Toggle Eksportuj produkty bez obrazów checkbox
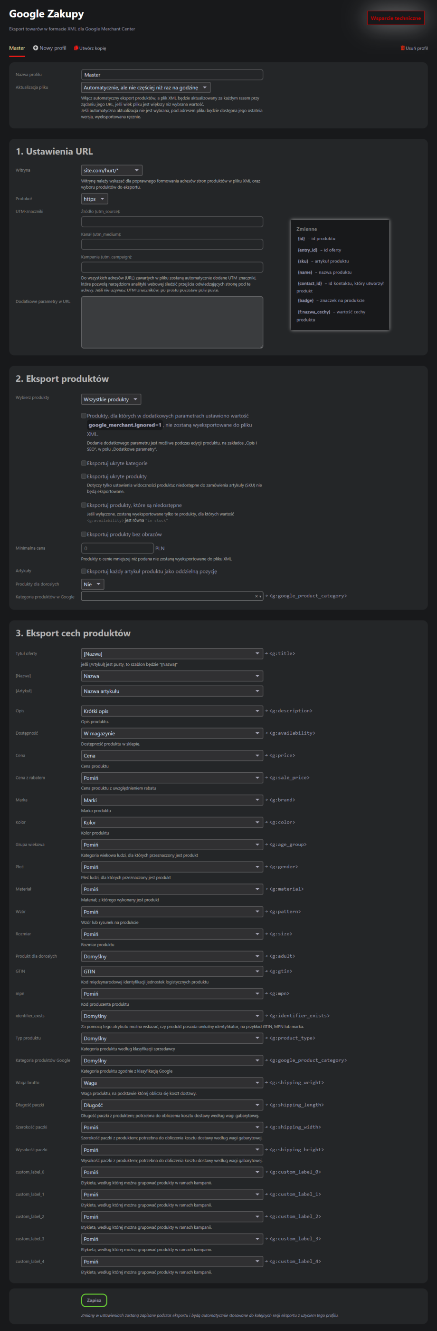Image resolution: width=437 pixels, height=1331 pixels. [84, 534]
